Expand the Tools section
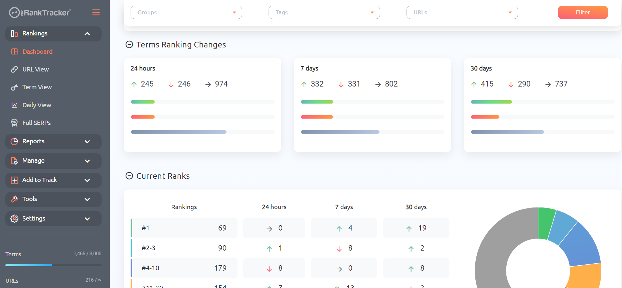622x288 pixels. [53, 199]
